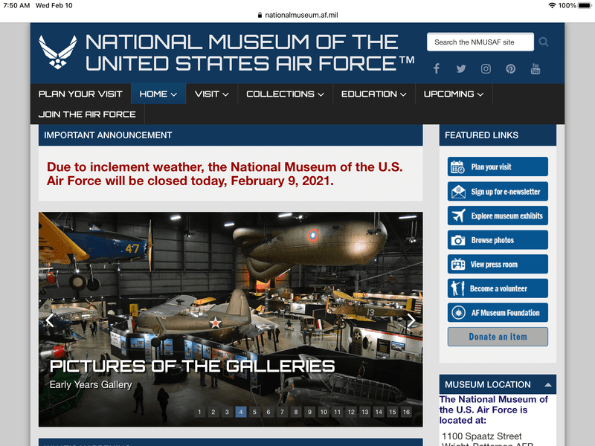
Task: Click envelope icon on e-newsletter link
Action: tap(458, 192)
